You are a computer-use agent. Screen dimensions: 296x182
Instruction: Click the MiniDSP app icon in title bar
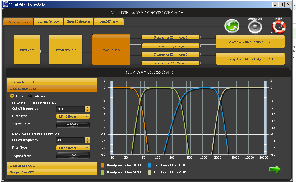pos(5,4)
